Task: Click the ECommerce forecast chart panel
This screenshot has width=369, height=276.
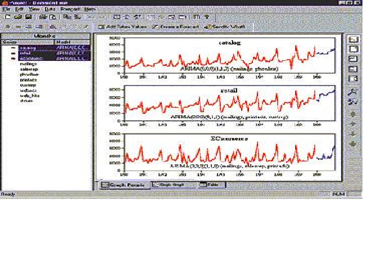Action: pyautogui.click(x=230, y=152)
